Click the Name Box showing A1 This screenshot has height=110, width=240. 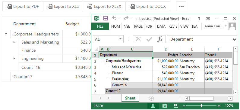coord(106,39)
